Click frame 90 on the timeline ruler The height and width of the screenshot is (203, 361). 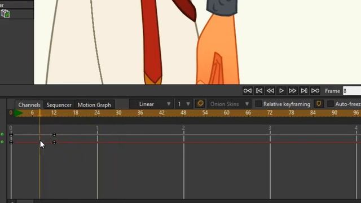click(334, 113)
